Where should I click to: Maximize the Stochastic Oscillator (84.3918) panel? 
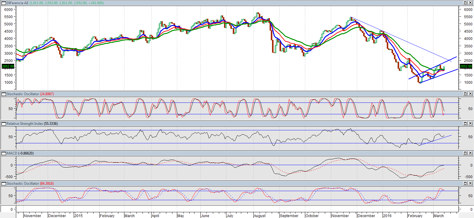(465, 183)
